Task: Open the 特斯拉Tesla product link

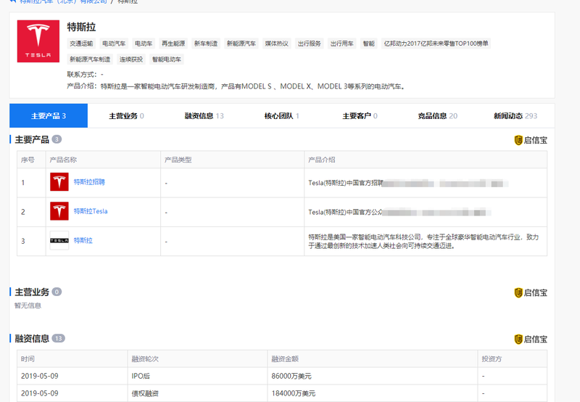Action: point(91,211)
